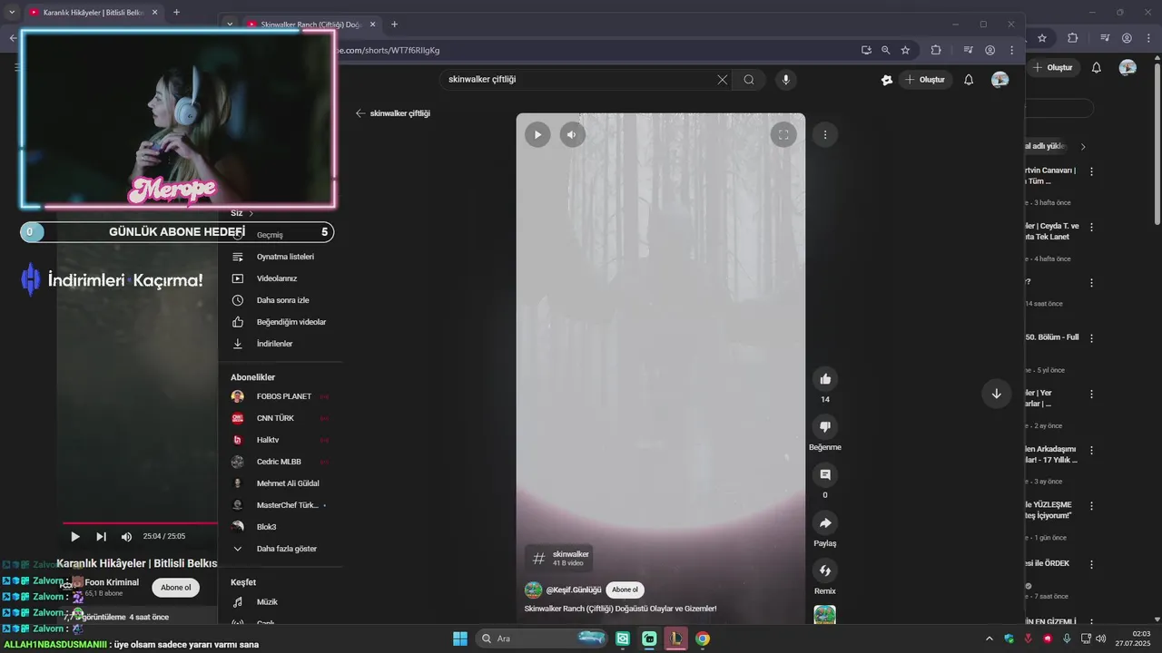Remix this short

[825, 571]
